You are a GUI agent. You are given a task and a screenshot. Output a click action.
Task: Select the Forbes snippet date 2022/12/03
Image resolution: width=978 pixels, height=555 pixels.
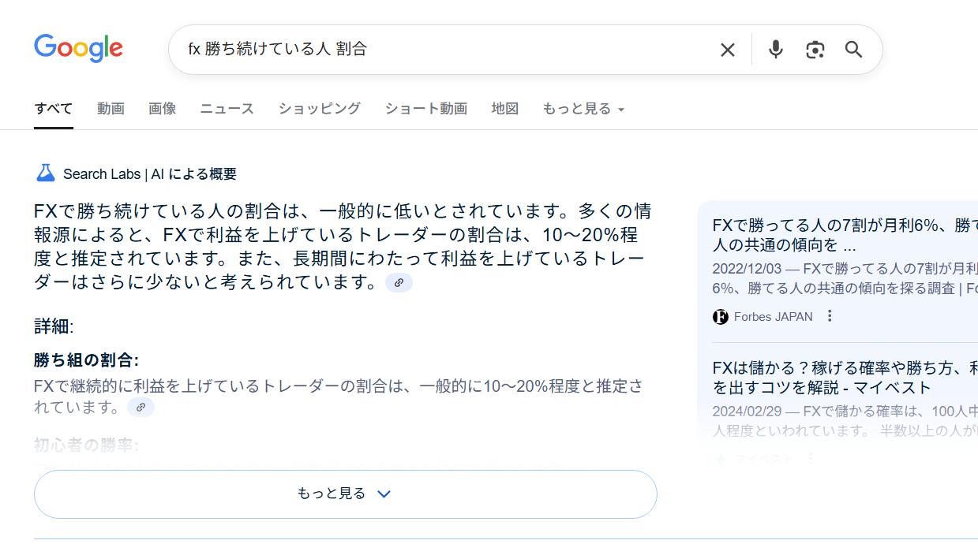coord(747,268)
